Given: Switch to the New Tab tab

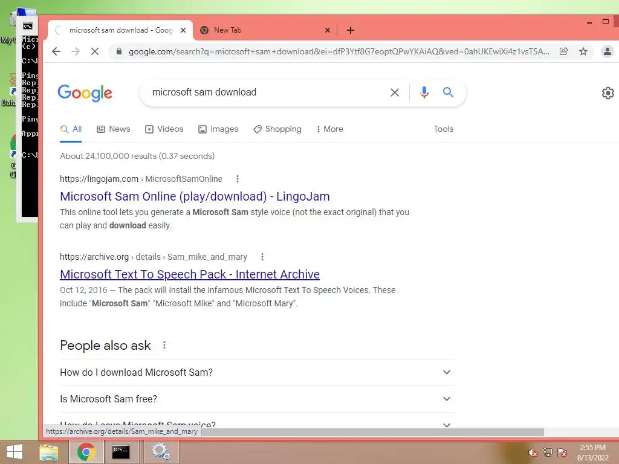Looking at the screenshot, I should (x=265, y=30).
